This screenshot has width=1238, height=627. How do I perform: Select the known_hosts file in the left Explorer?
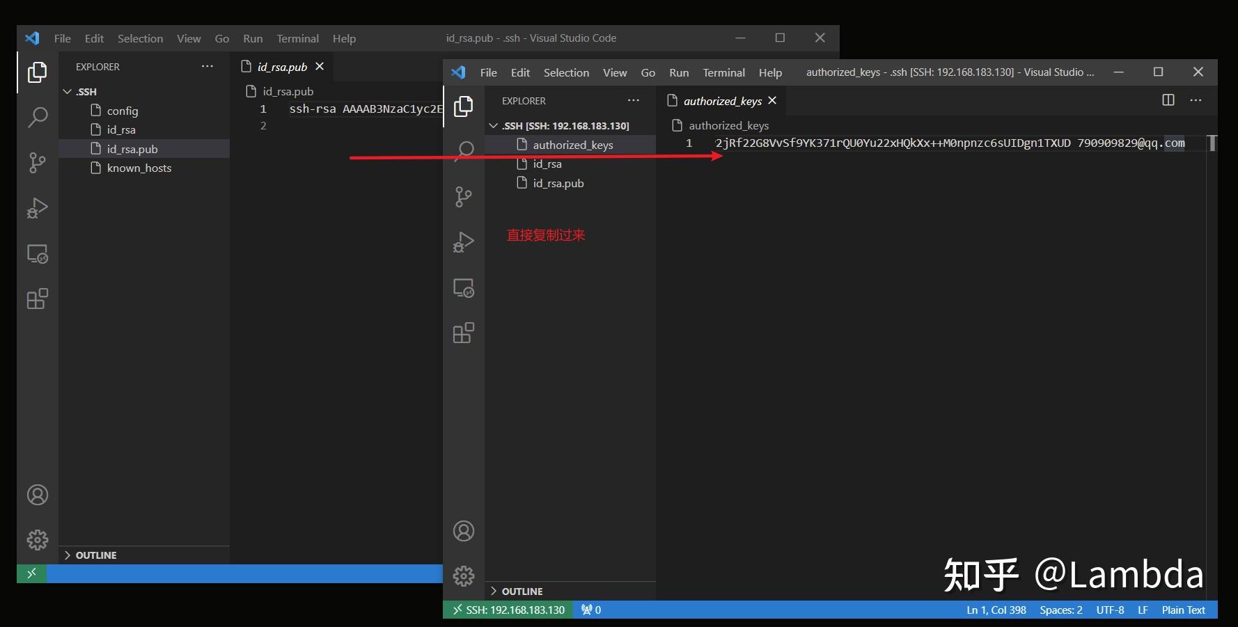click(139, 168)
